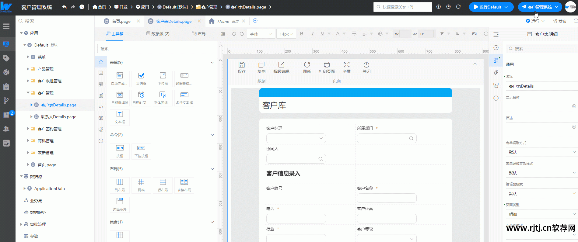
Task: Toggle bold text formatting
Action: point(302,34)
